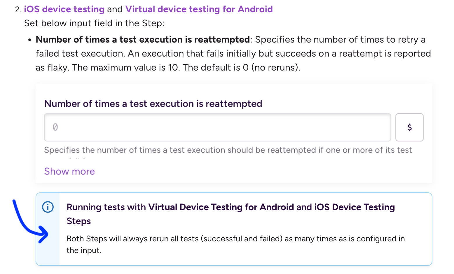The width and height of the screenshot is (454, 274).
Task: Click the input's heading label above field
Action: click(x=153, y=104)
